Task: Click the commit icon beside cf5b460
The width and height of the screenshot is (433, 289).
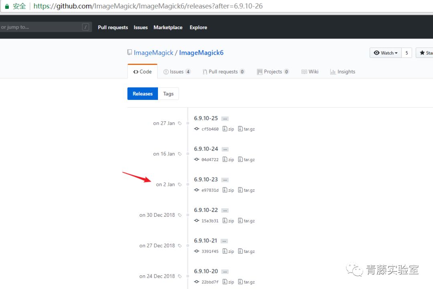Action: coord(196,129)
